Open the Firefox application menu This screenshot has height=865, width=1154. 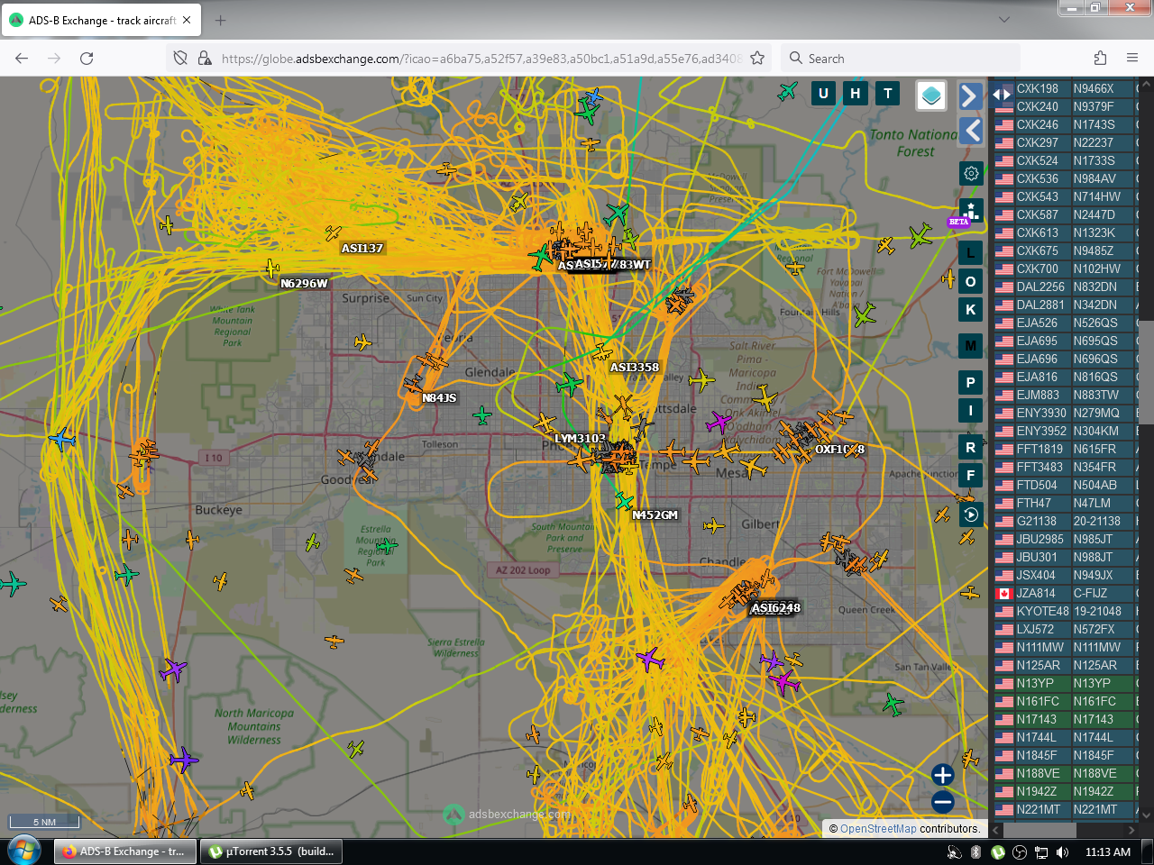(1132, 58)
